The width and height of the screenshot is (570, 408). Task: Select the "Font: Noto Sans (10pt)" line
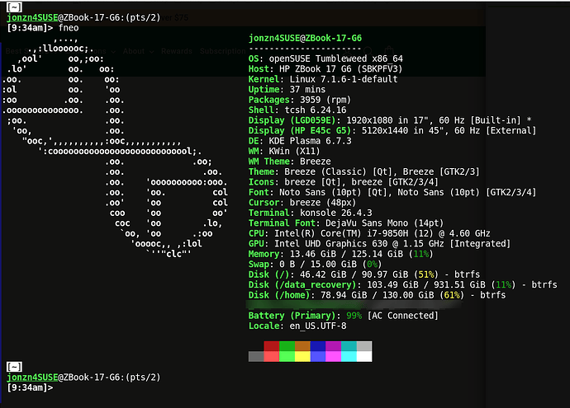(x=392, y=192)
